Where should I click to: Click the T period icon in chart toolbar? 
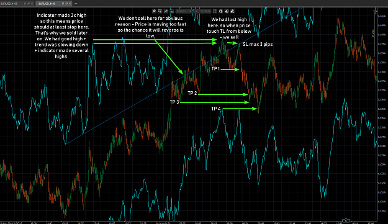pyautogui.click(x=172, y=11)
